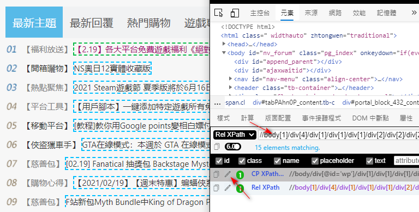Open the 2021 Steam遊戲節 post
Image resolution: width=419 pixels, height=212 pixels.
tap(142, 88)
